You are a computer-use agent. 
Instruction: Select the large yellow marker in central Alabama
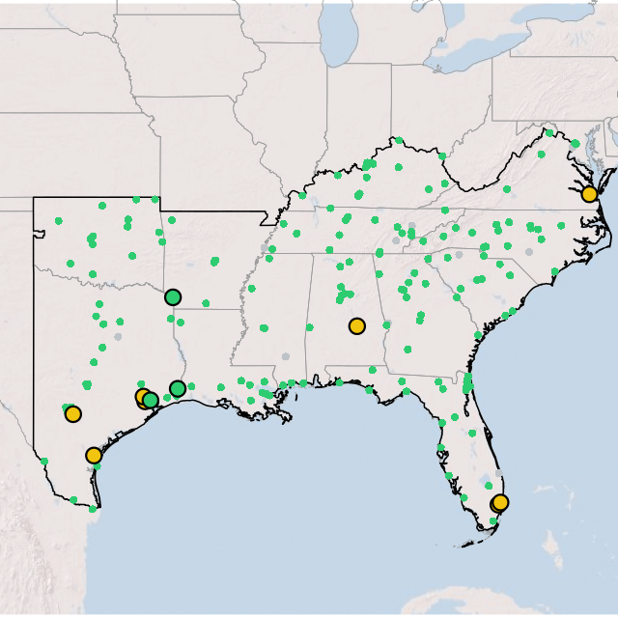point(357,326)
